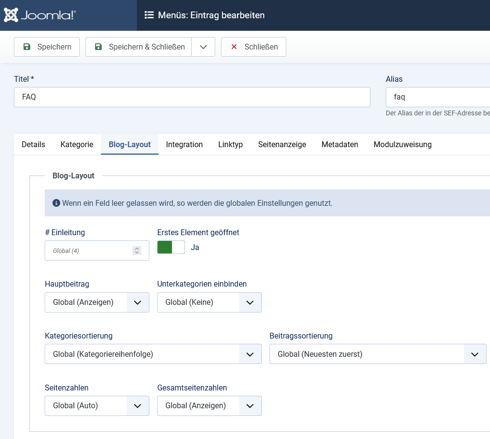Switch to the Details tab

pos(33,145)
